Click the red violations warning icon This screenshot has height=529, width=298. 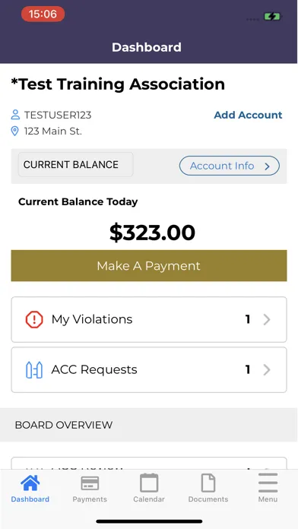[x=34, y=319]
